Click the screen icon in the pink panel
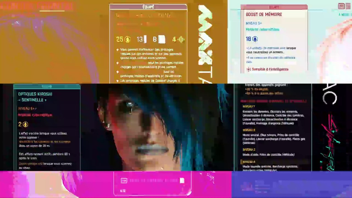This screenshot has width=352, height=198. click(124, 180)
